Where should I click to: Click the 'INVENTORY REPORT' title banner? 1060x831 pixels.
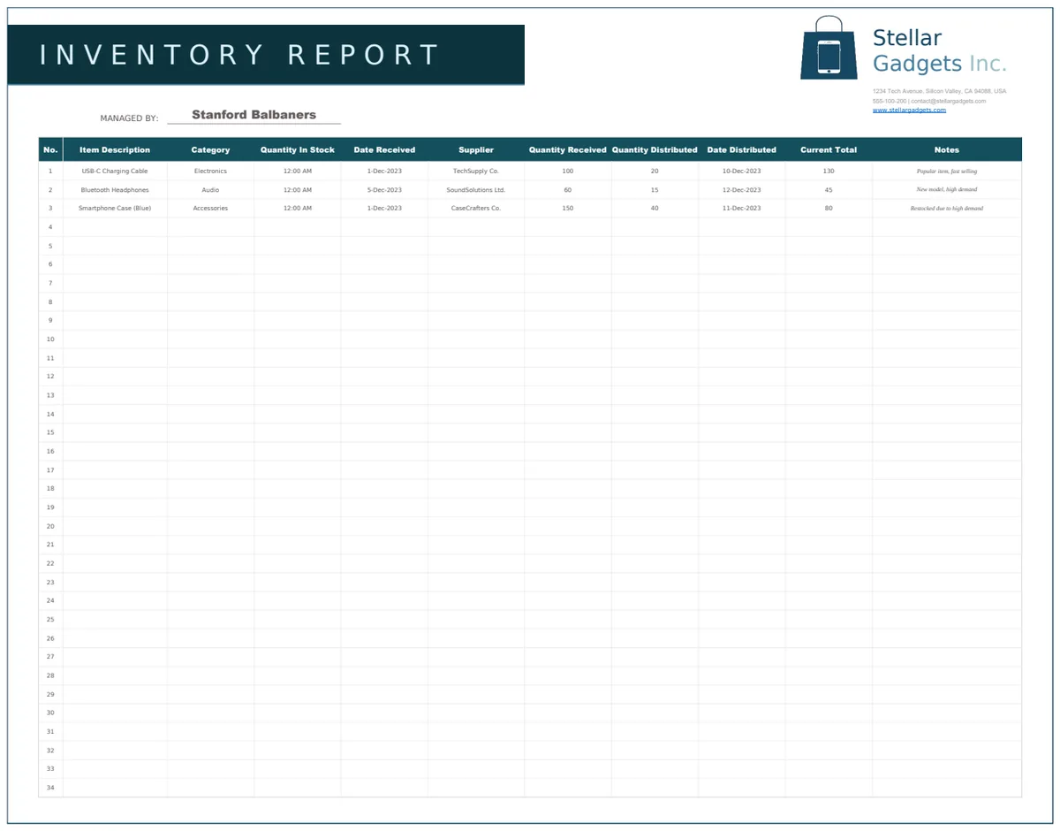click(266, 55)
